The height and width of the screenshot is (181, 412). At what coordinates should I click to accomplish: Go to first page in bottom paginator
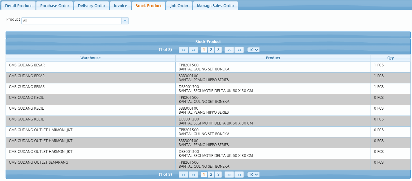(x=183, y=175)
